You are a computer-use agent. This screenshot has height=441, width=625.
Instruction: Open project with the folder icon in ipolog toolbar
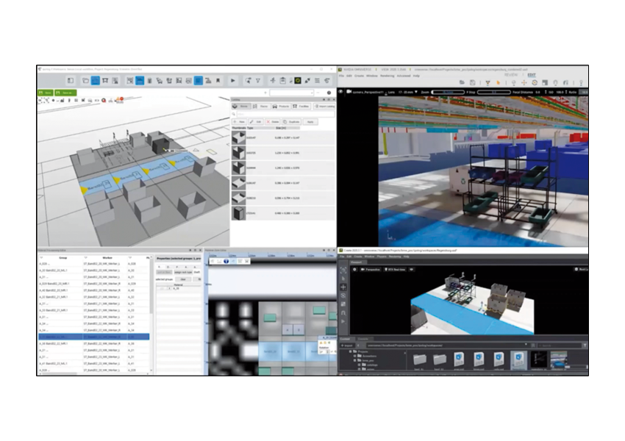coord(85,80)
